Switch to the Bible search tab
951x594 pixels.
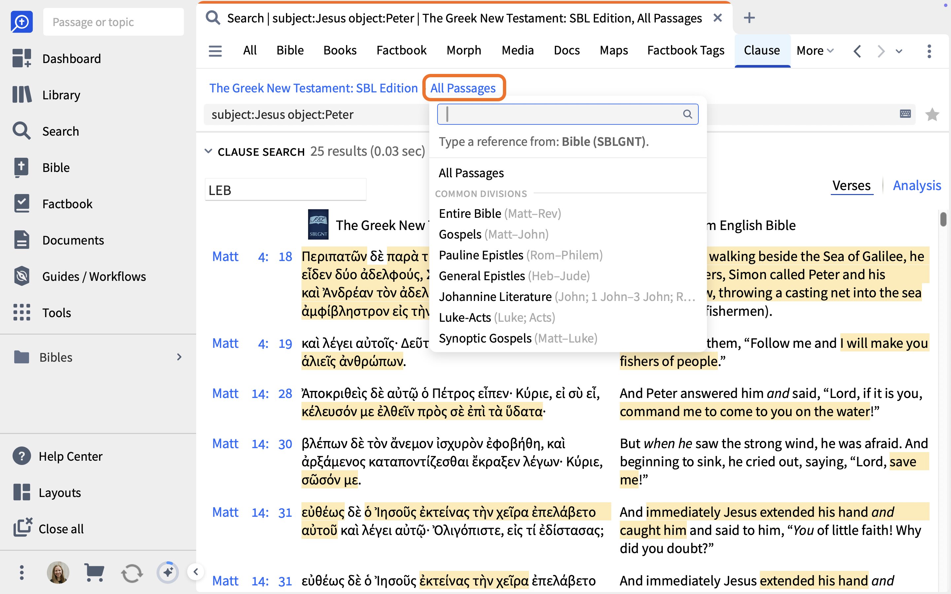(290, 50)
